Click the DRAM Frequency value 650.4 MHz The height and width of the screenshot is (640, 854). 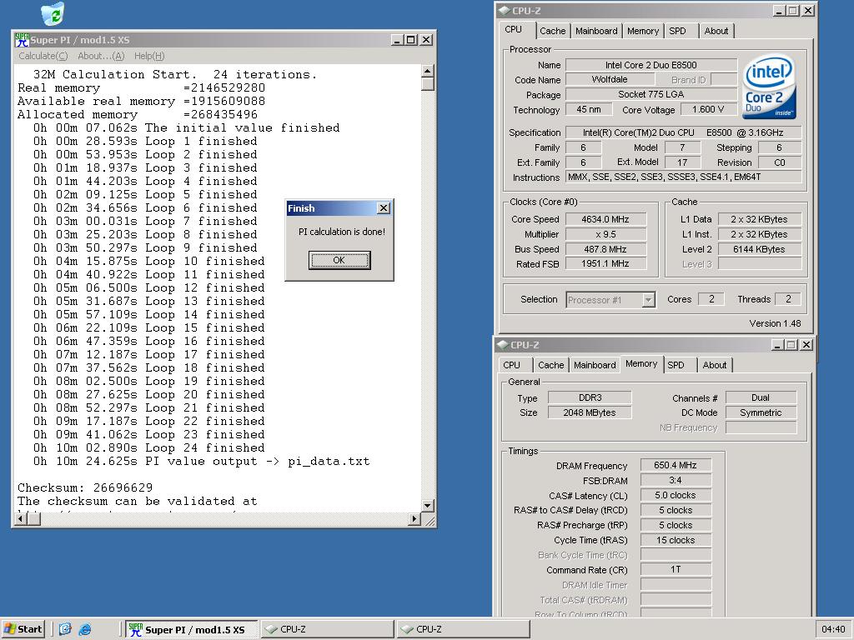[x=676, y=465]
